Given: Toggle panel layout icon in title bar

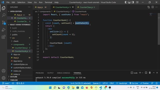Looking at the screenshot, I should [129, 2].
